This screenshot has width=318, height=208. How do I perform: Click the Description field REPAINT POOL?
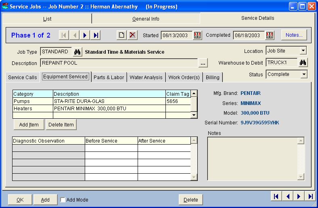point(119,63)
